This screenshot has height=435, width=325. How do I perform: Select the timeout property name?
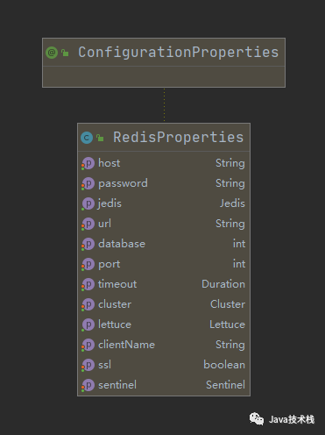click(117, 284)
